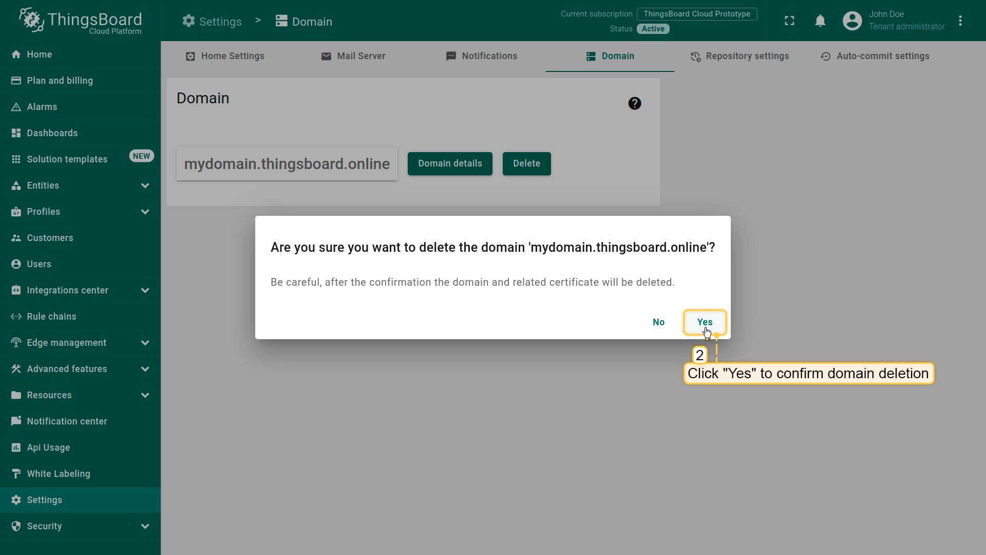This screenshot has width=986, height=555.
Task: Click the ThingsBoard logo icon
Action: (x=32, y=20)
